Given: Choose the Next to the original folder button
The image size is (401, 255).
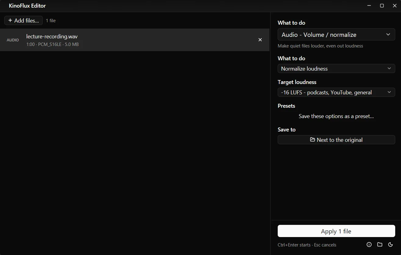Looking at the screenshot, I should pyautogui.click(x=336, y=140).
